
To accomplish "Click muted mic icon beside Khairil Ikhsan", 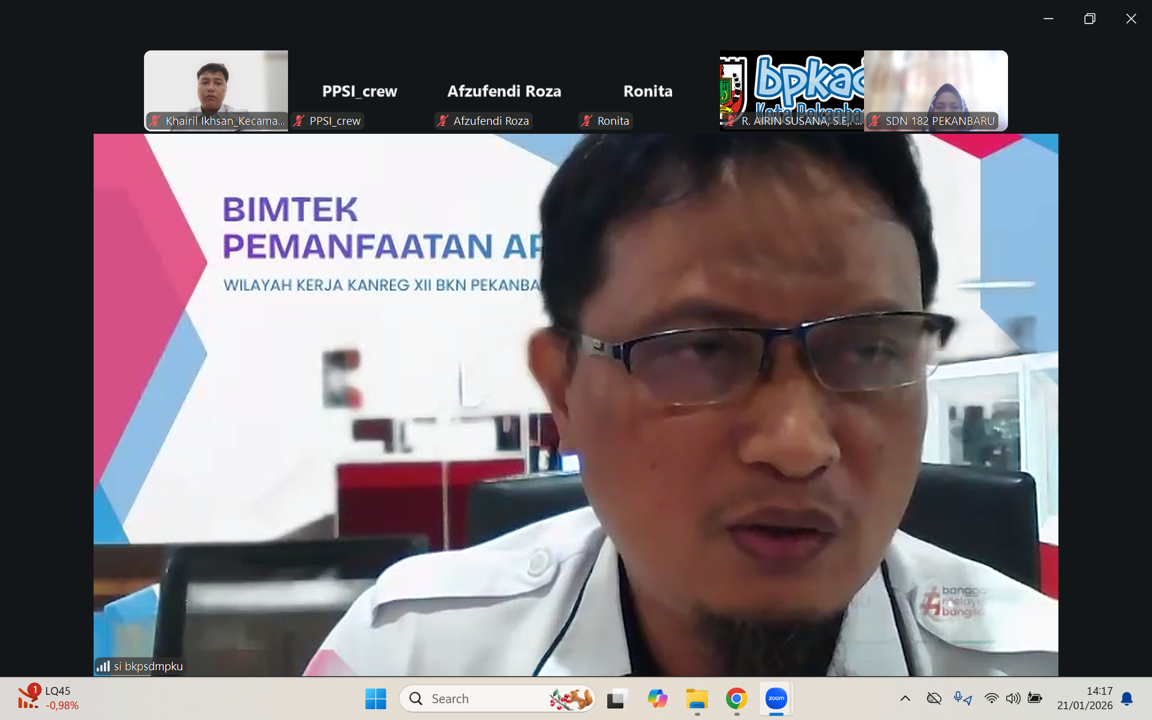I will click(x=155, y=121).
